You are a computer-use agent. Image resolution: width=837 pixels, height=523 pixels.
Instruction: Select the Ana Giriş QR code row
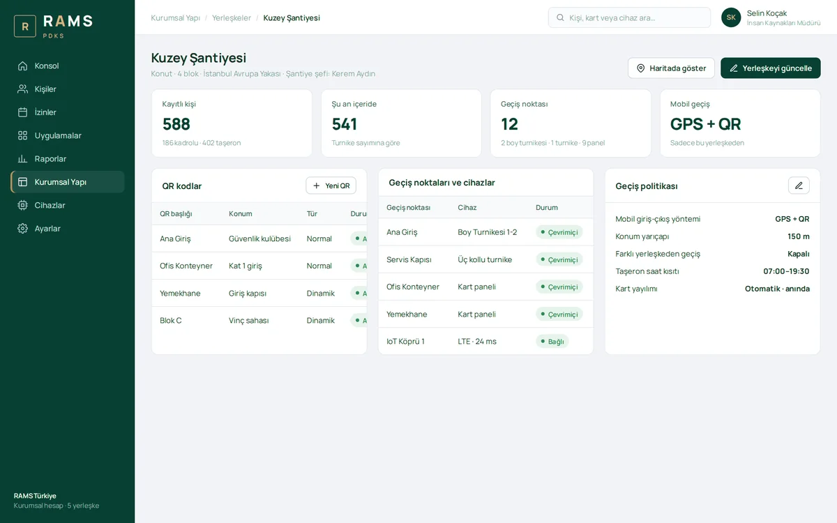(259, 238)
